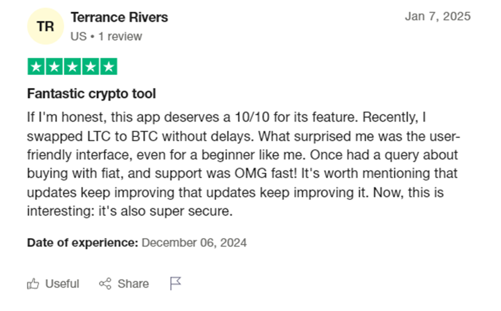This screenshot has height=311, width=501.
Task: Flag this review with the flag icon
Action: (175, 283)
